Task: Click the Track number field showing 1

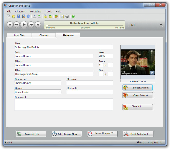Action: tap(101, 65)
